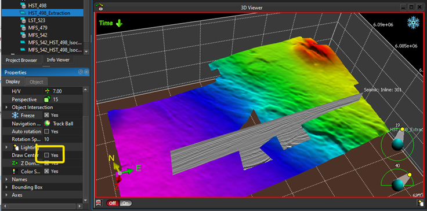Image resolution: width=427 pixels, height=211 pixels.
Task: Switch the viewer toggle to On
Action: [x=126, y=203]
